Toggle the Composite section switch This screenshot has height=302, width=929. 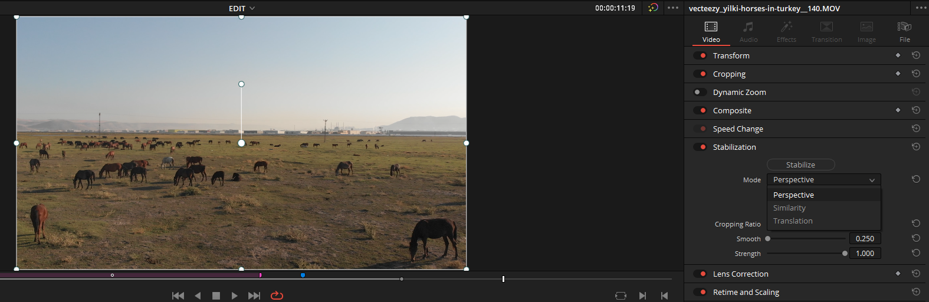700,110
